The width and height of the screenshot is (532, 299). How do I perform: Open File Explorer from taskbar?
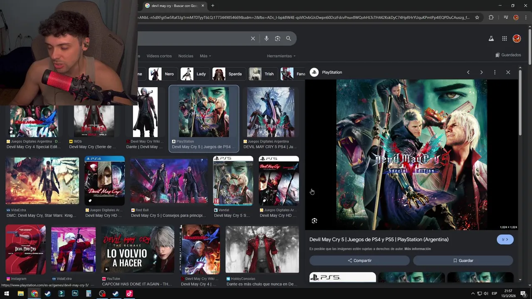point(20,294)
